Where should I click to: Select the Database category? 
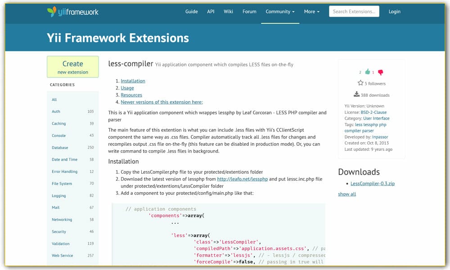coord(60,148)
